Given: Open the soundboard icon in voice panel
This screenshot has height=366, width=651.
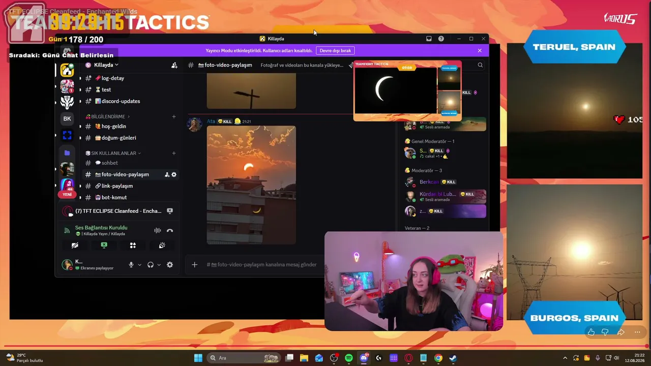Looking at the screenshot, I should [162, 245].
